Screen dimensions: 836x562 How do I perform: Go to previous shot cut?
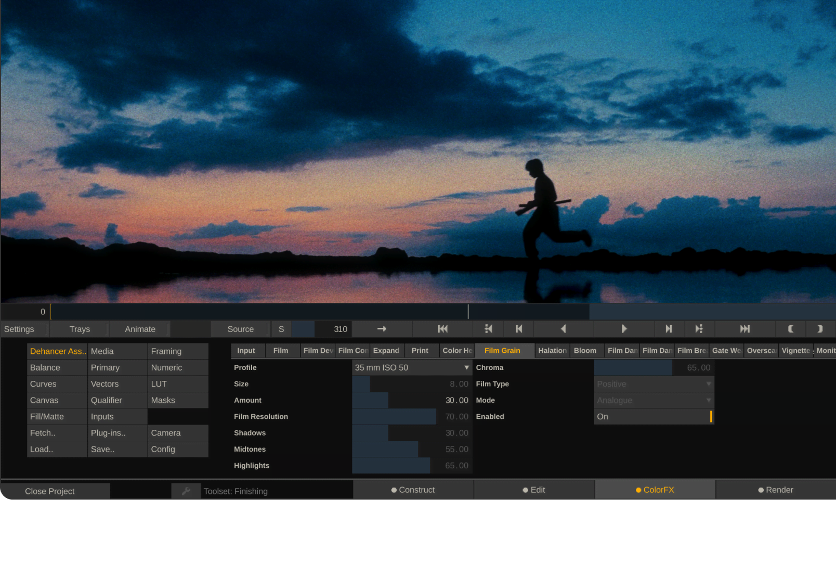[x=488, y=329]
